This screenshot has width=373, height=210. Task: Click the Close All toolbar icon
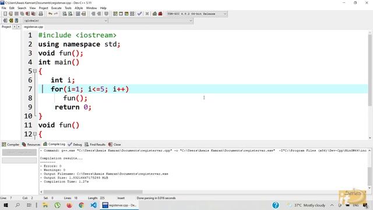pos(34,14)
